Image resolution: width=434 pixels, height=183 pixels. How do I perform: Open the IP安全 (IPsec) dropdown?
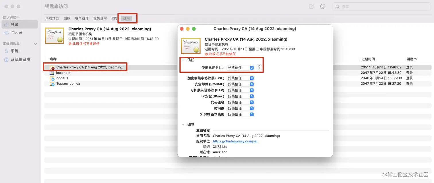tap(240, 96)
